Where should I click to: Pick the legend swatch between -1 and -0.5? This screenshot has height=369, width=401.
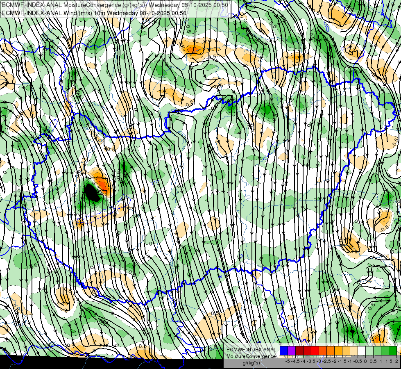(354, 351)
